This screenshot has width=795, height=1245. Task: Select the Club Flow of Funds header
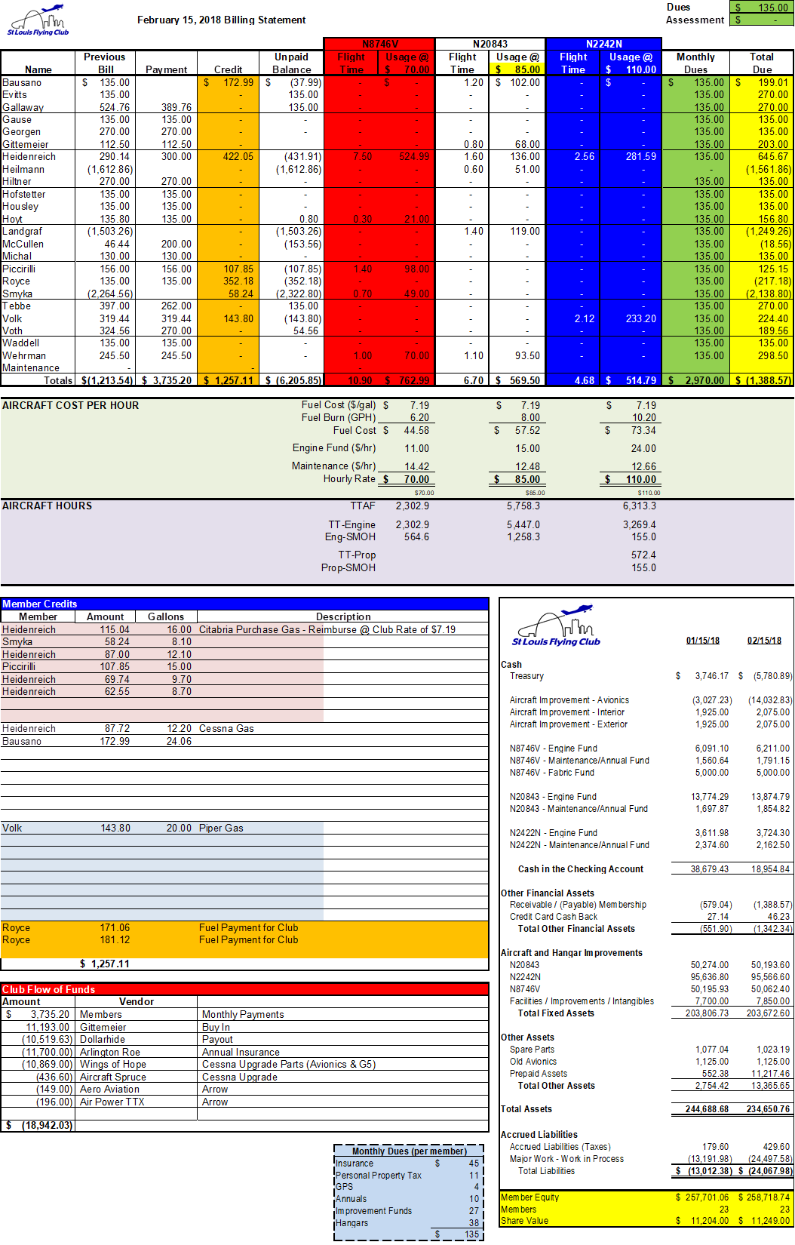(48, 989)
